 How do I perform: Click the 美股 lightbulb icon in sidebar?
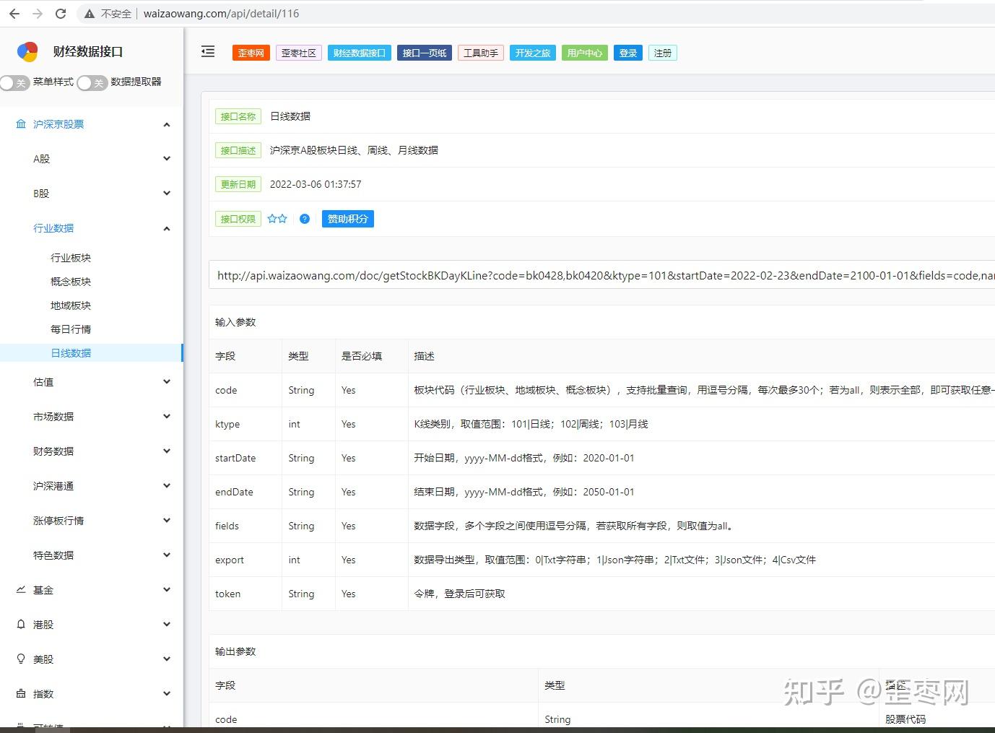point(20,659)
